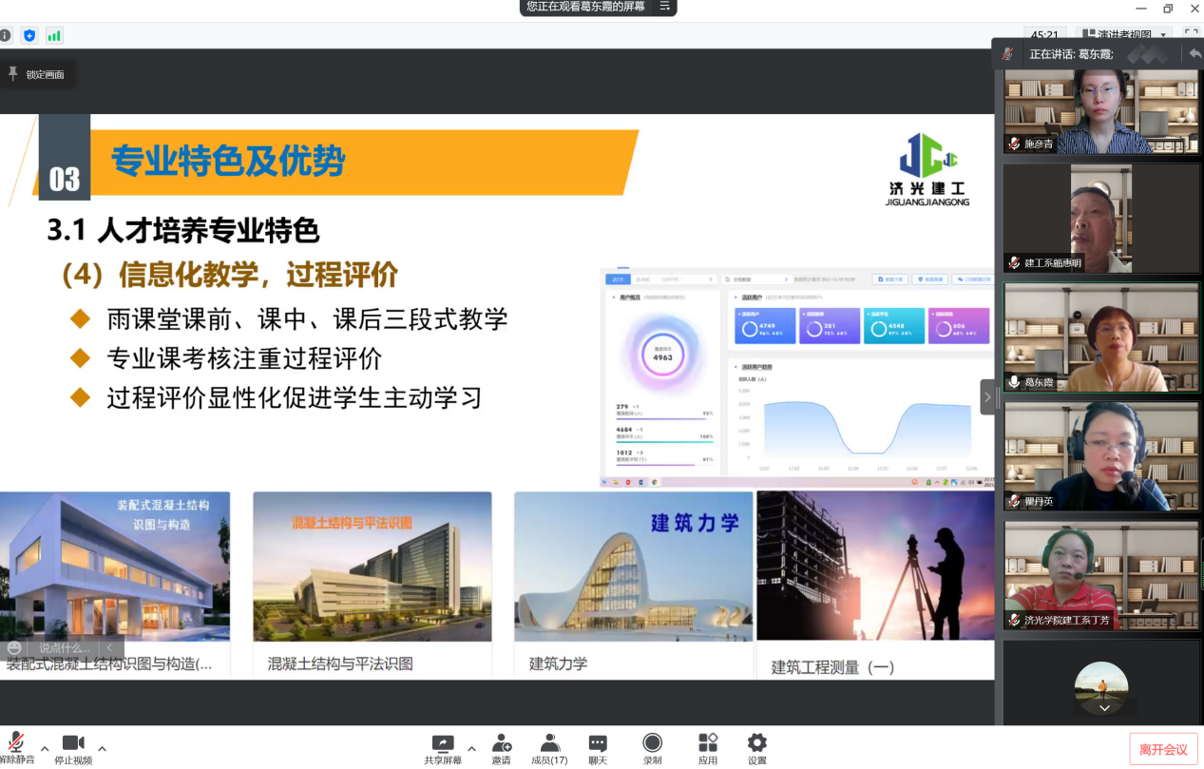Type in the say something chat box

click(65, 648)
